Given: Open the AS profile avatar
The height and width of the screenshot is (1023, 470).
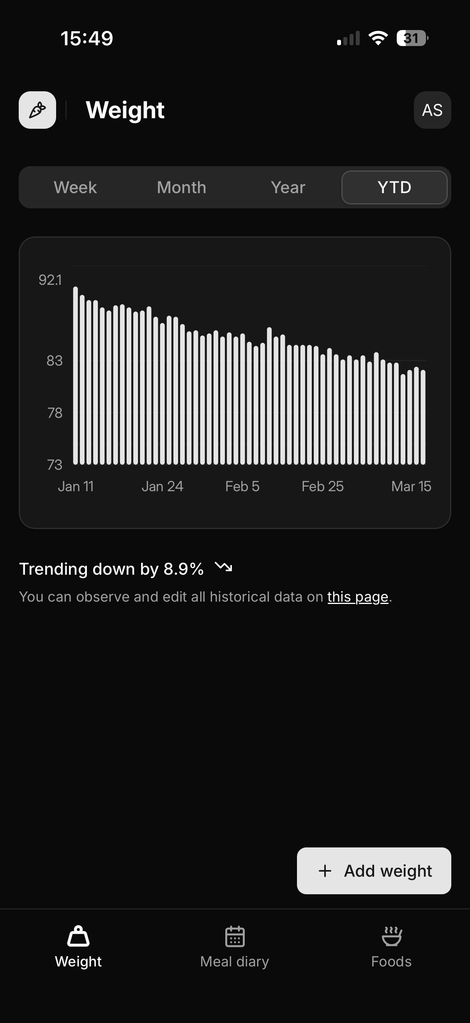Looking at the screenshot, I should pyautogui.click(x=432, y=110).
